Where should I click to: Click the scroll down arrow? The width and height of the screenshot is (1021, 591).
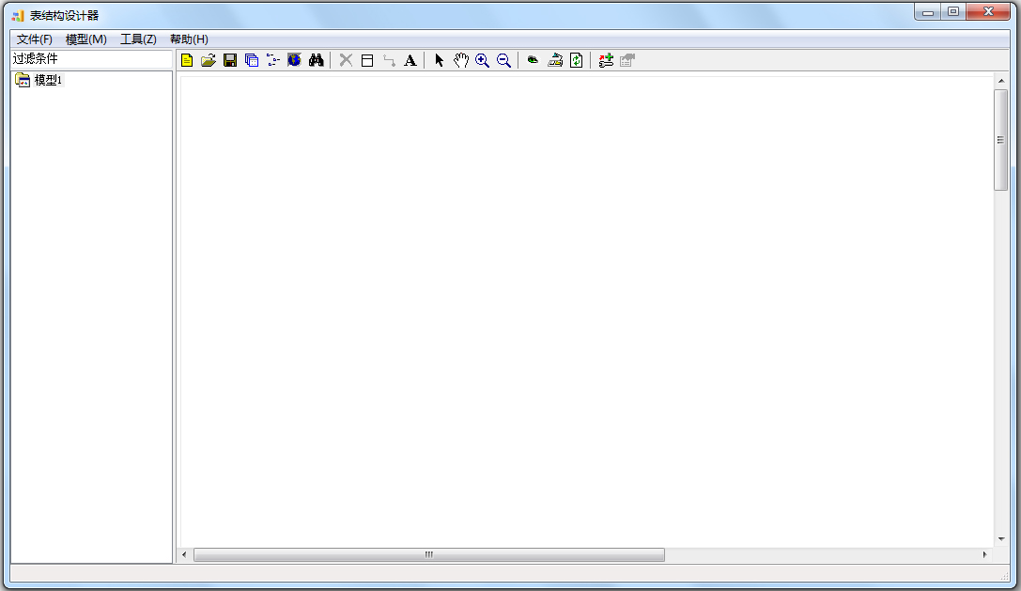click(x=1001, y=539)
